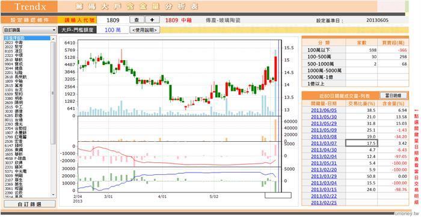This screenshot has width=421, height=217.
Task: Click the stock list scroll down arrow
Action: pos(53,194)
